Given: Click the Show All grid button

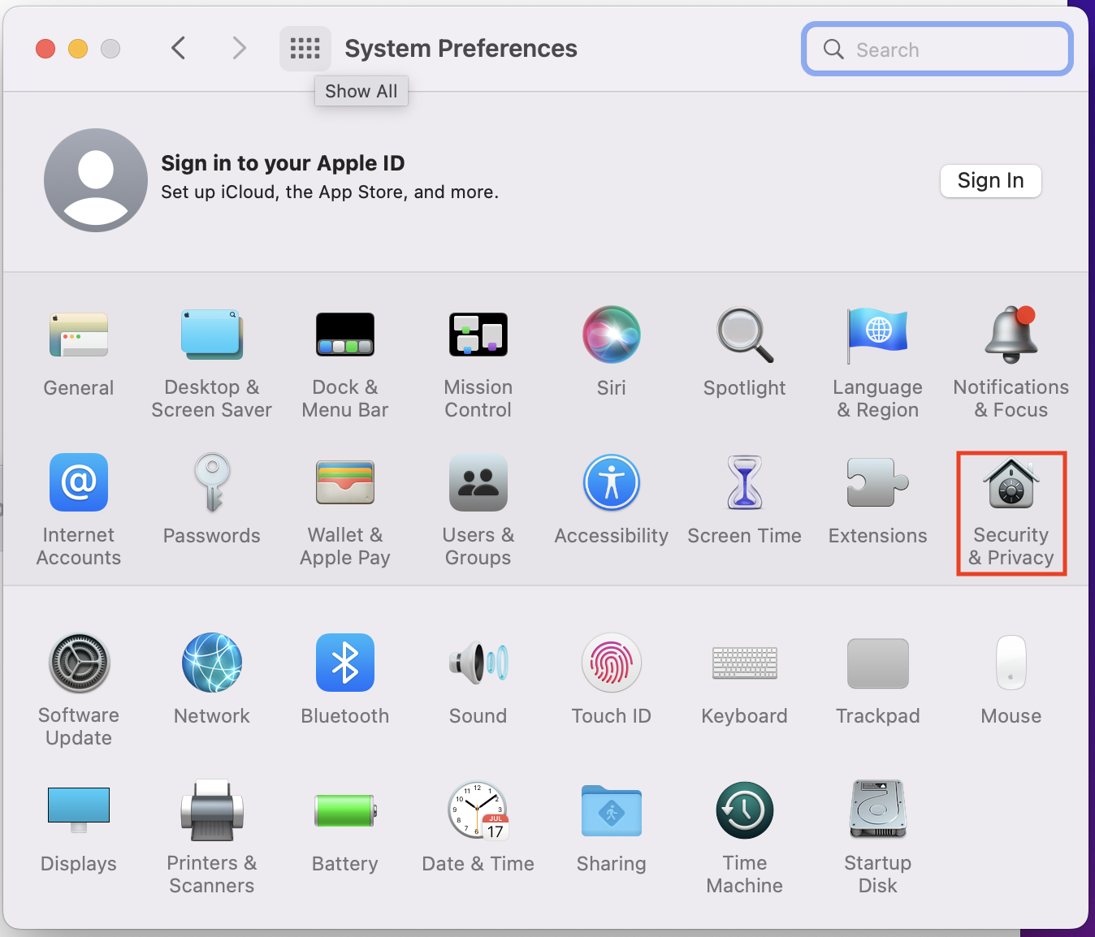Looking at the screenshot, I should (x=305, y=49).
